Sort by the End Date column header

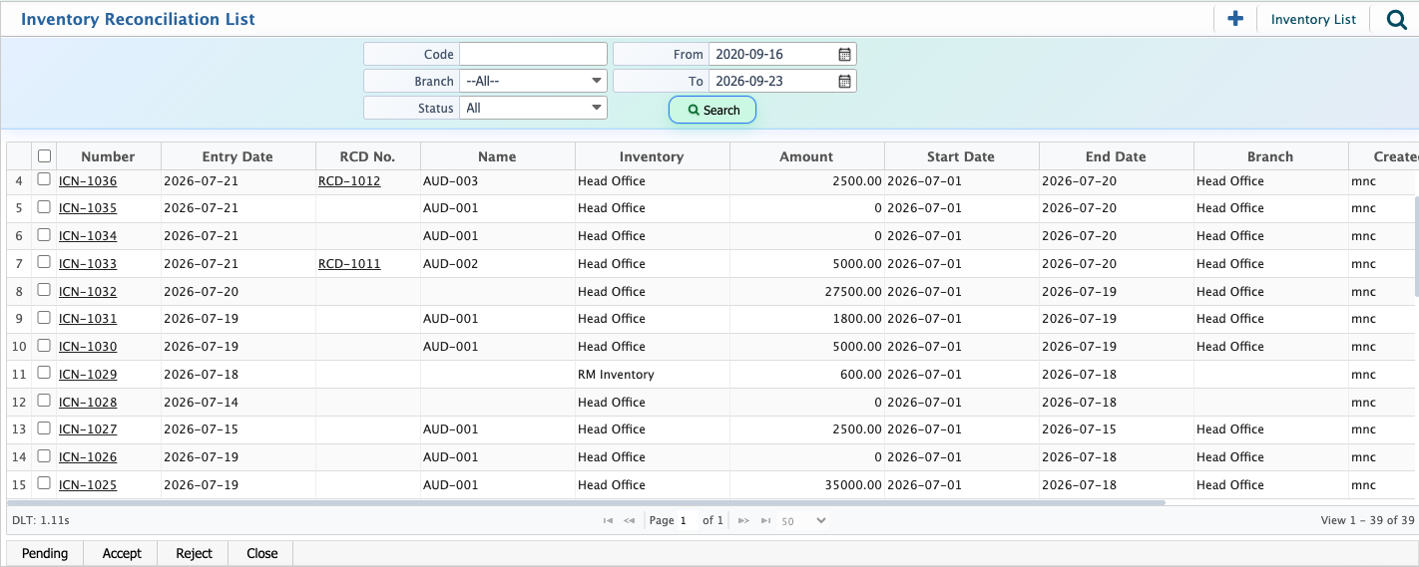pos(1116,156)
